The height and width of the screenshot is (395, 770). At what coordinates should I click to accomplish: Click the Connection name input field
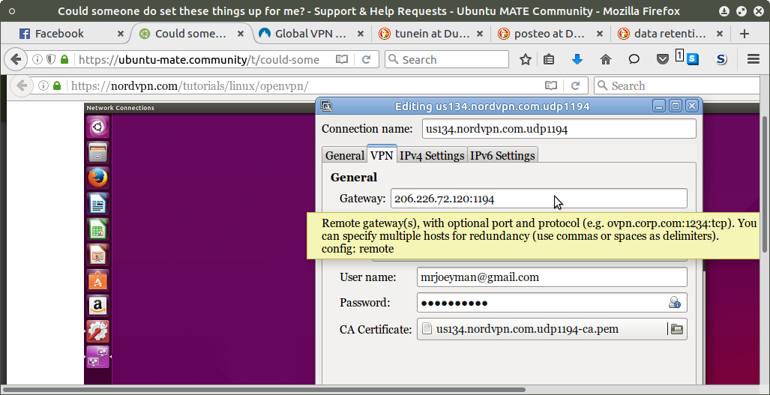click(x=559, y=129)
